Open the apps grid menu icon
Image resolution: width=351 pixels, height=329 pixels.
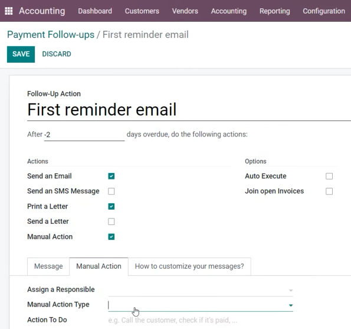[x=9, y=11]
